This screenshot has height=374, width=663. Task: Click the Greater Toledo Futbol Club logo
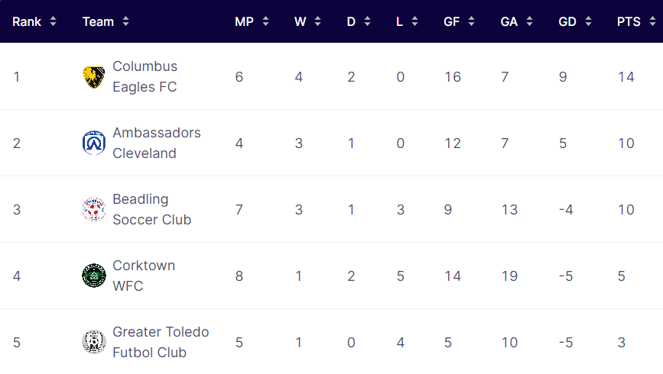[93, 342]
